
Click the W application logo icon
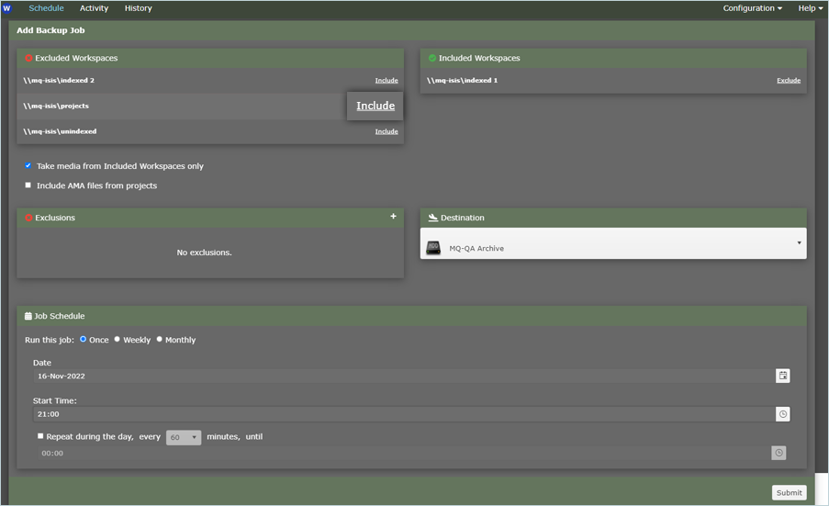coord(7,8)
